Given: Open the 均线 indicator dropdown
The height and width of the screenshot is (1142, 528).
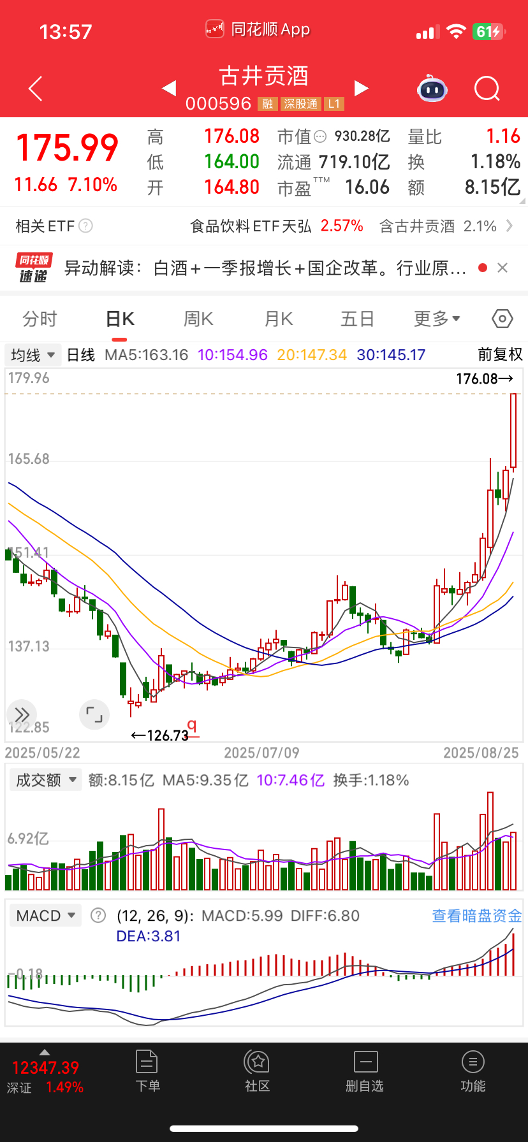Looking at the screenshot, I should [x=33, y=355].
